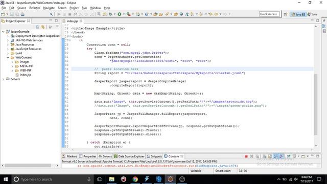The height and width of the screenshot is (184, 327).
Task: Open the Snippets tab
Action: coord(154,156)
